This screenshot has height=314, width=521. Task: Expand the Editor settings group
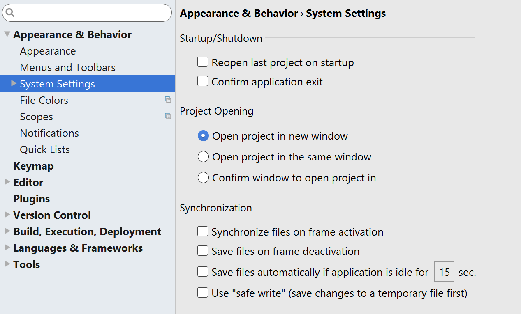[x=7, y=182]
